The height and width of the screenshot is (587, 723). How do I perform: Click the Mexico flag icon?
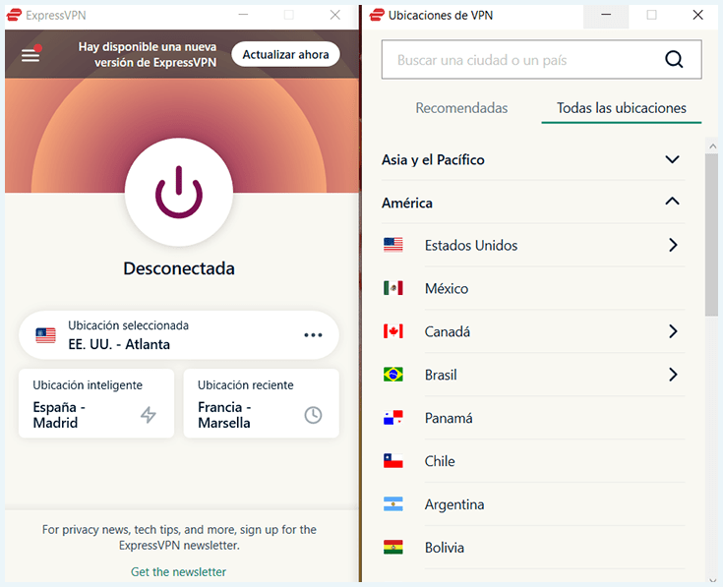(392, 288)
